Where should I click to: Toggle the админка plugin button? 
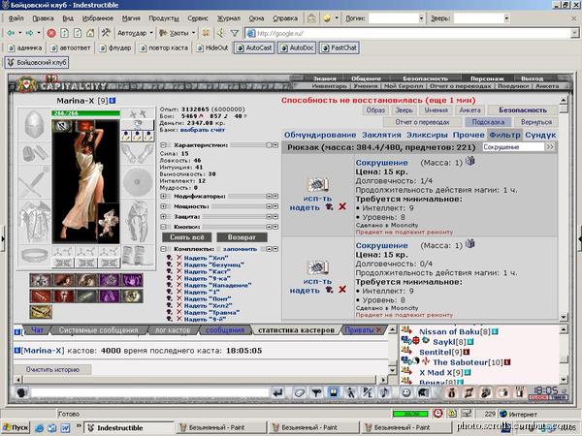click(24, 47)
